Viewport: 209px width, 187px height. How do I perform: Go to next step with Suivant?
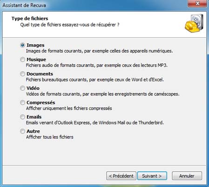152,176
